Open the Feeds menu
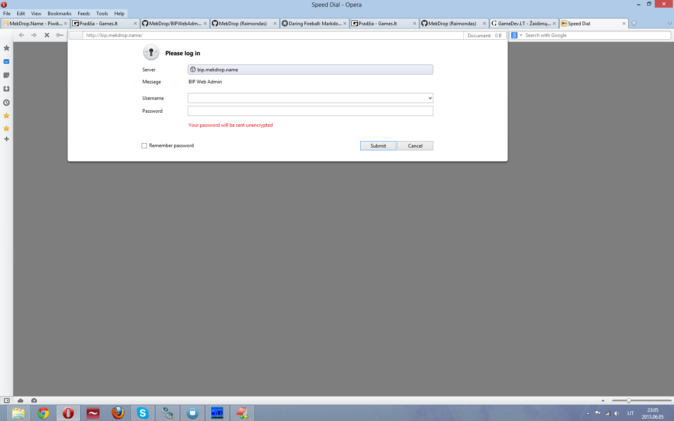The image size is (674, 421). (84, 14)
